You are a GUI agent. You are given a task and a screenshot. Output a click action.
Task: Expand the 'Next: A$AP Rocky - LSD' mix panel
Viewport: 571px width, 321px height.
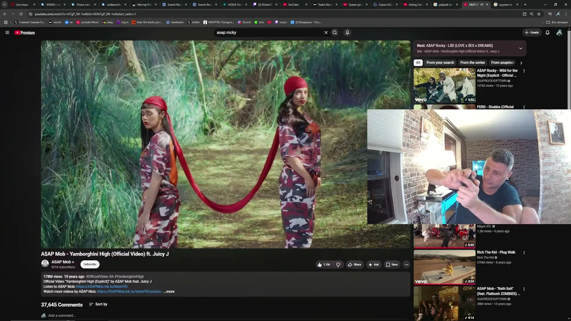coord(521,48)
